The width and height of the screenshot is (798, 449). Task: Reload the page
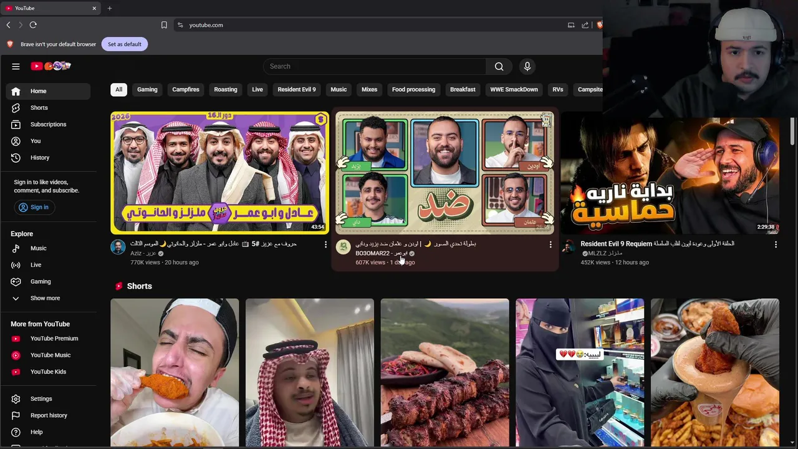coord(33,25)
